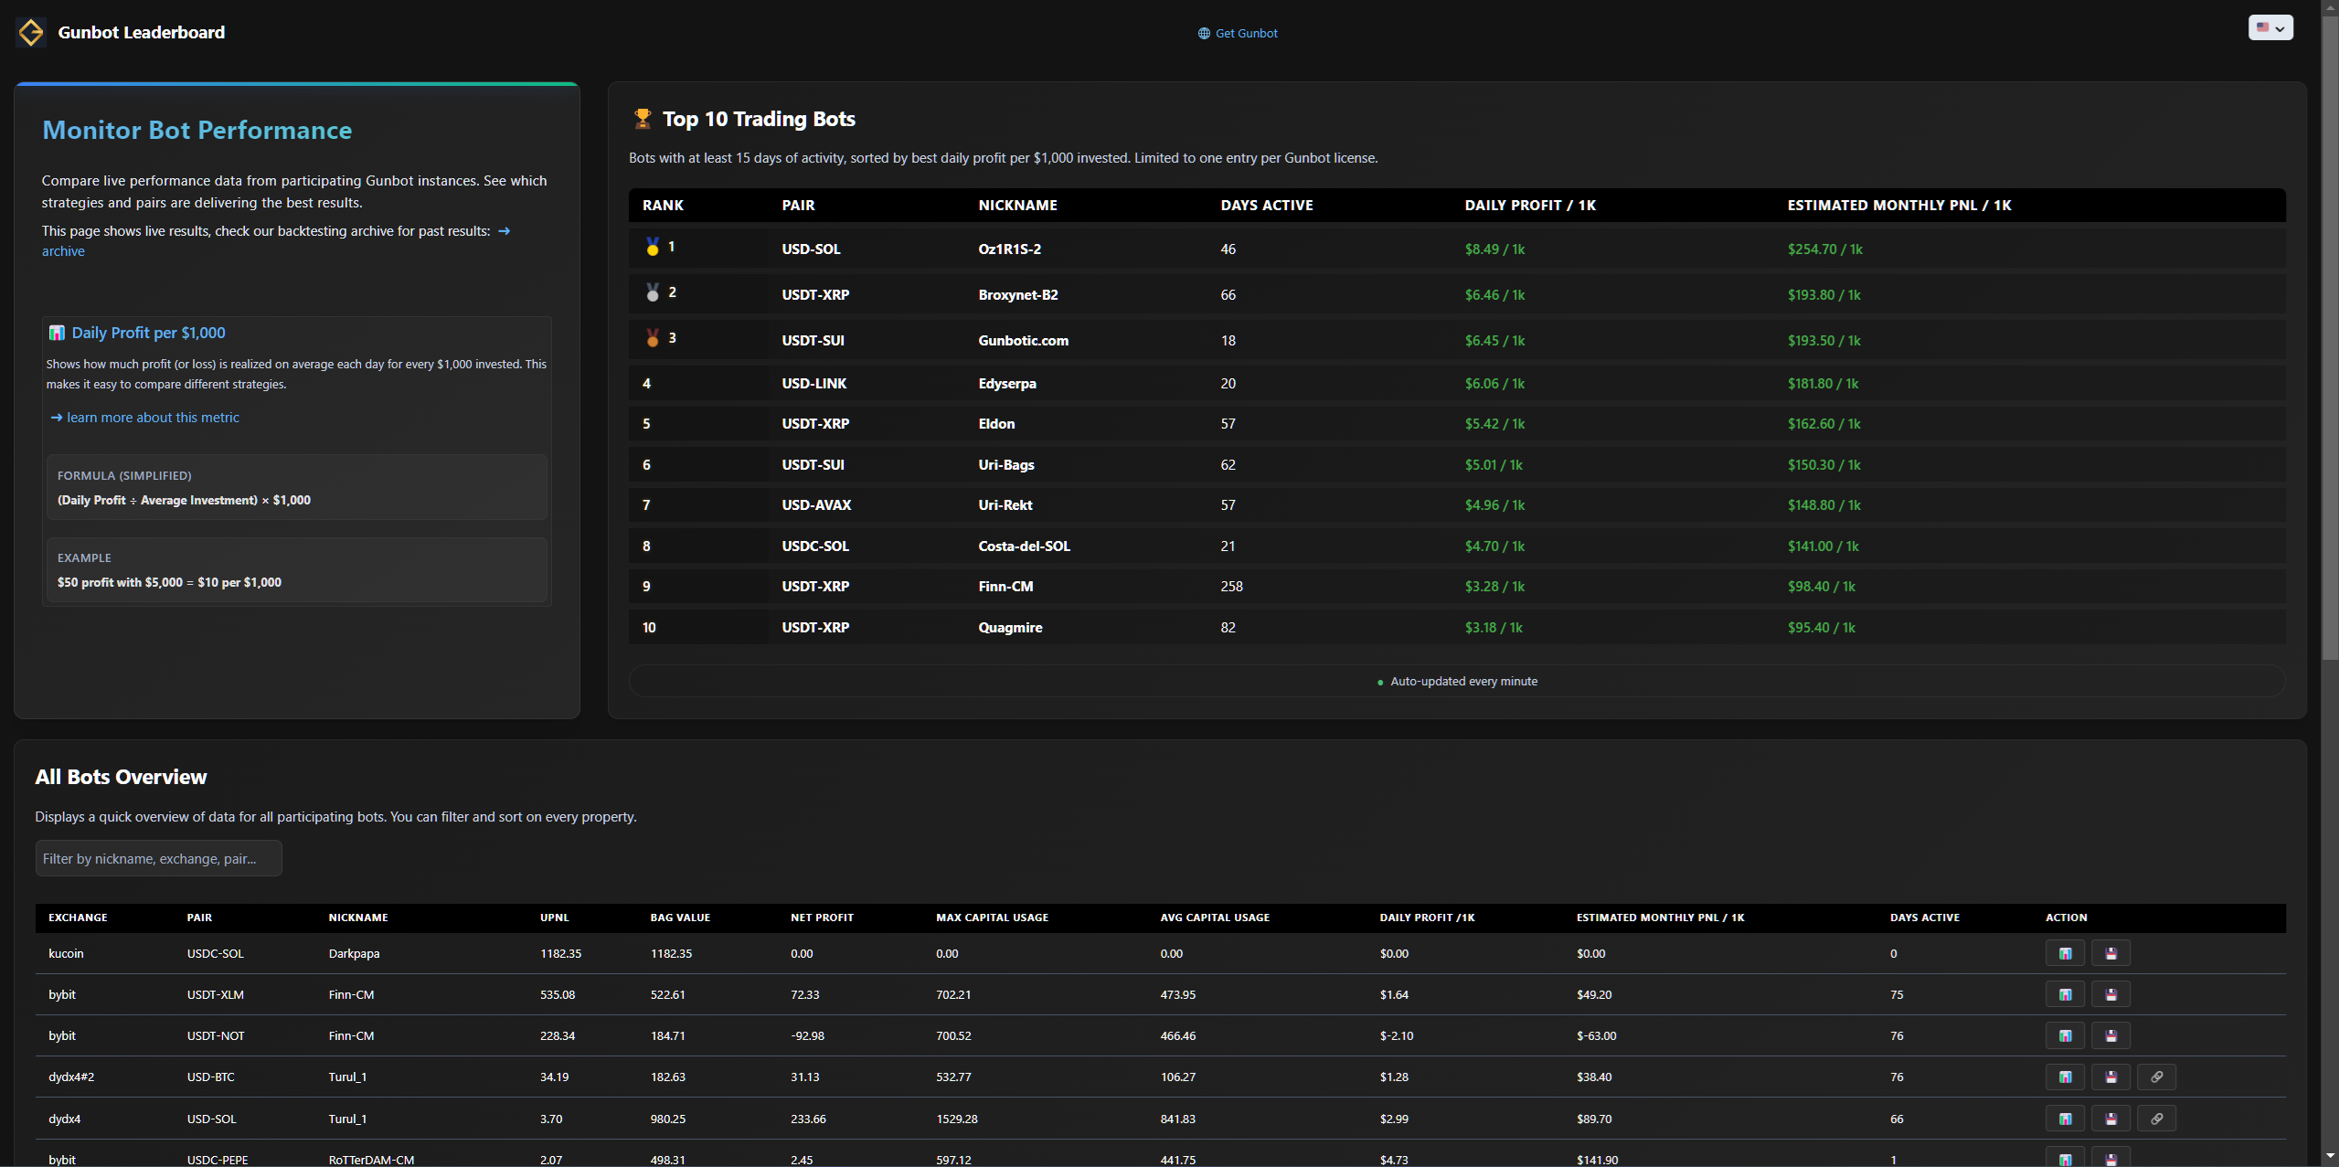Sort All Bots table by Net Profit

822,918
